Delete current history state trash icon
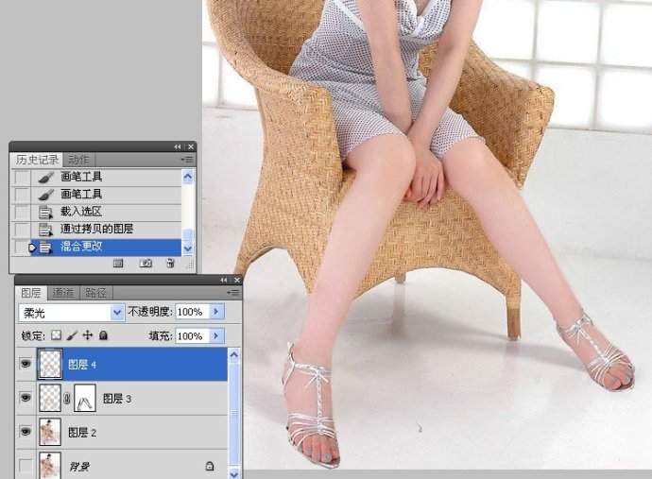The height and width of the screenshot is (479, 652). [170, 264]
